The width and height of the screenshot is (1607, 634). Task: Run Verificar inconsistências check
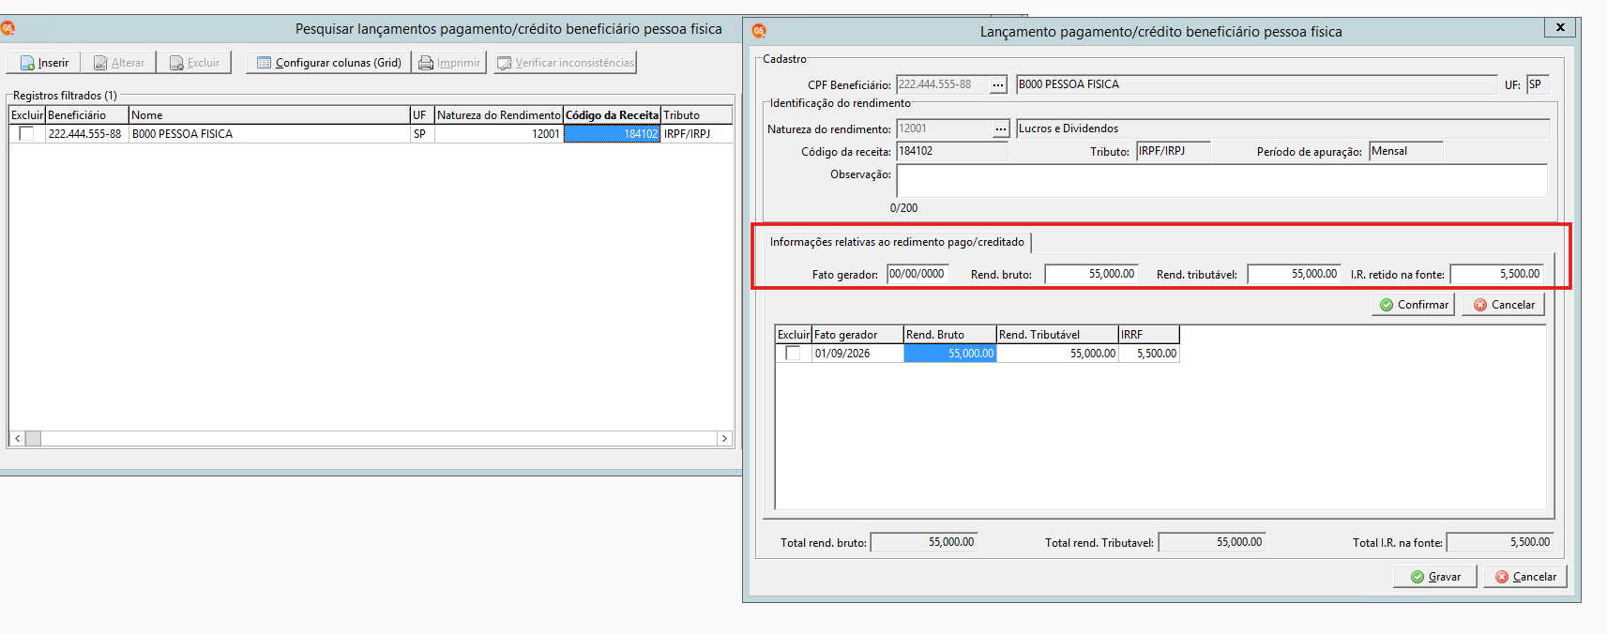pos(566,63)
